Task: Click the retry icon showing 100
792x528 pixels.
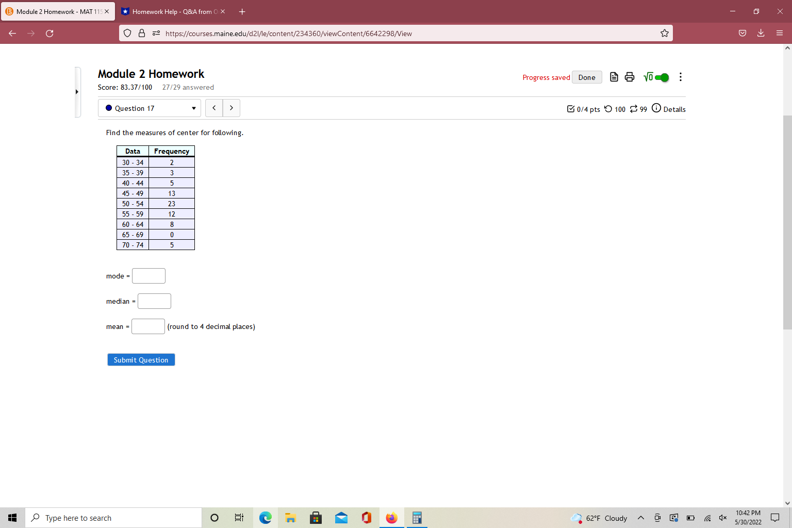Action: pos(609,109)
